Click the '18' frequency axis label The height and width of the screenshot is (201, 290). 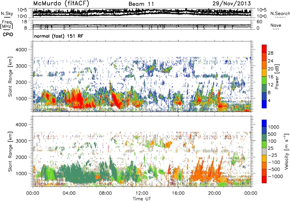[x=24, y=22]
